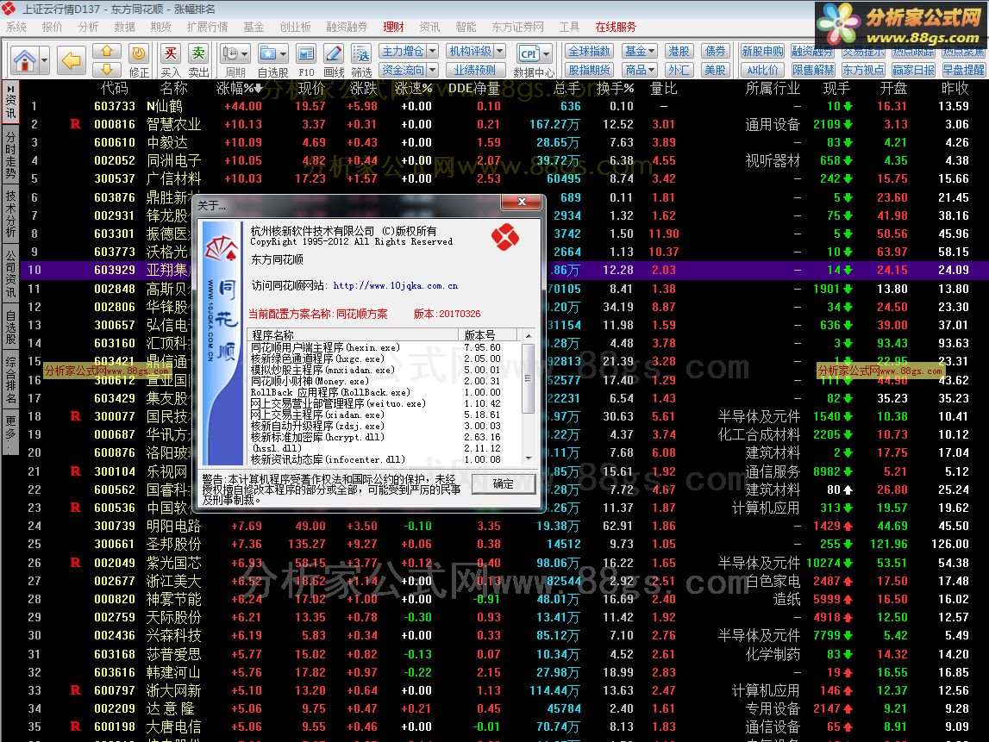Open the CPI 数据中心 dropdown
989x742 pixels.
pyautogui.click(x=547, y=54)
